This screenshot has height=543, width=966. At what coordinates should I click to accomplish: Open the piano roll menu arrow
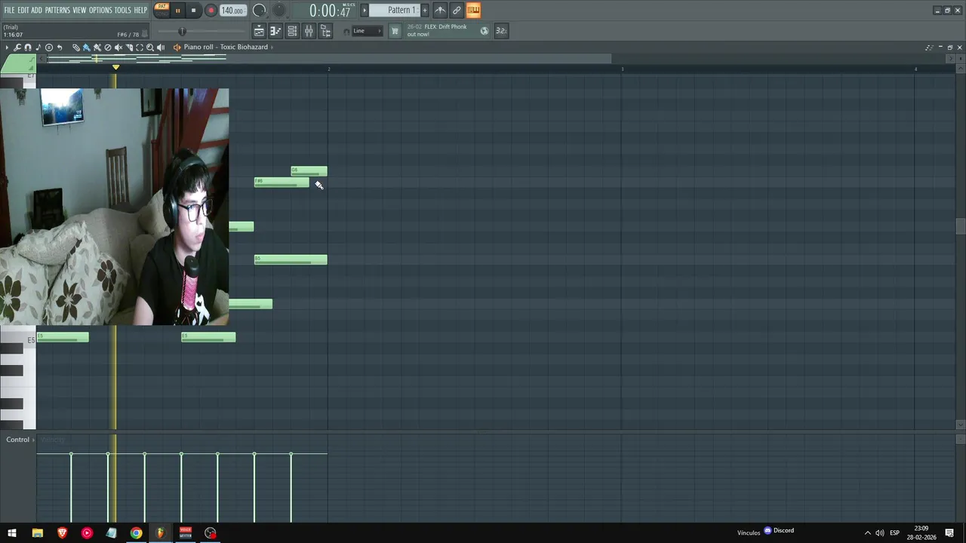(7, 48)
